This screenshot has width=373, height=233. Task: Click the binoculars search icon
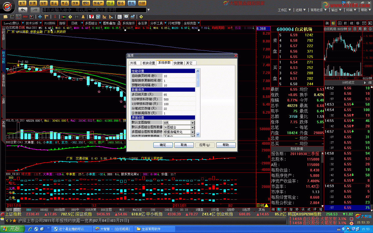coord(77,17)
